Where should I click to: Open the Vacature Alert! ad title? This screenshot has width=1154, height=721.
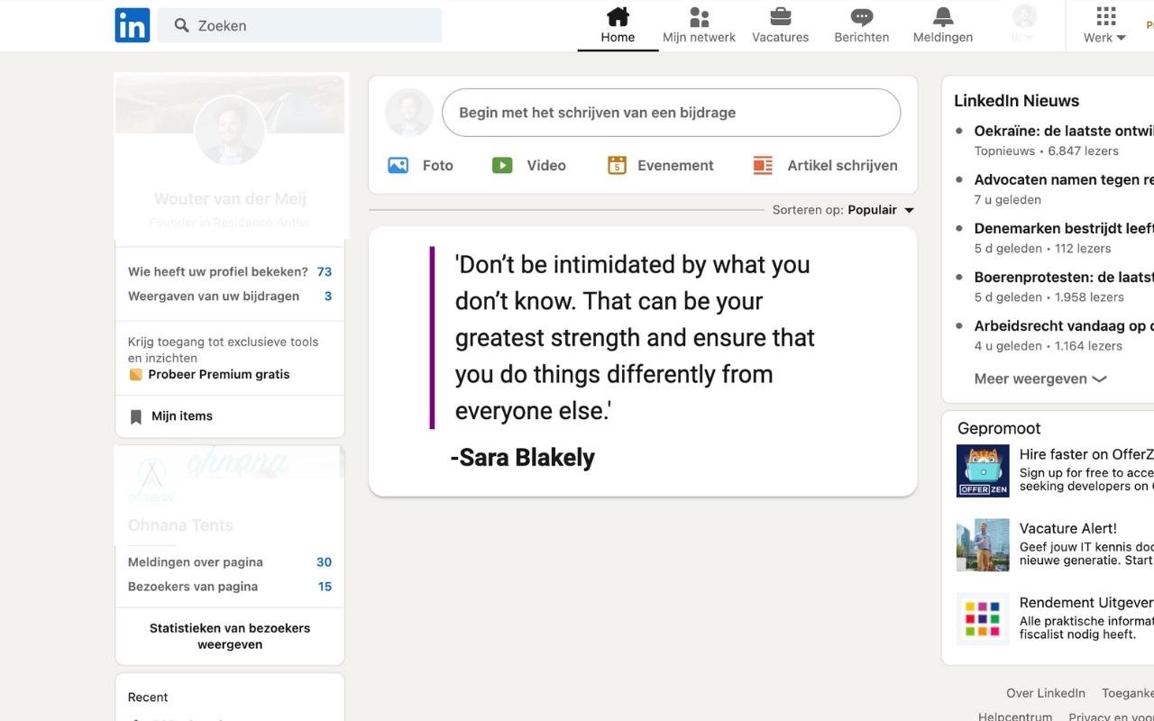point(1068,528)
